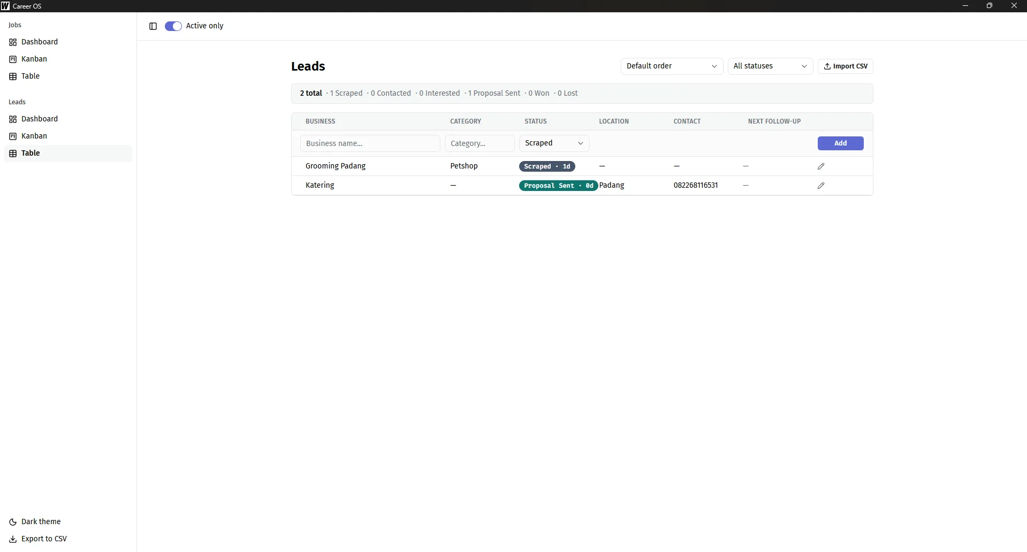Click the 0 Contacted summary count

pos(391,93)
